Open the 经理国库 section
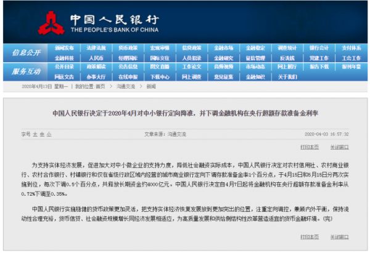The width and height of the screenshot is (370, 253). [x=128, y=58]
